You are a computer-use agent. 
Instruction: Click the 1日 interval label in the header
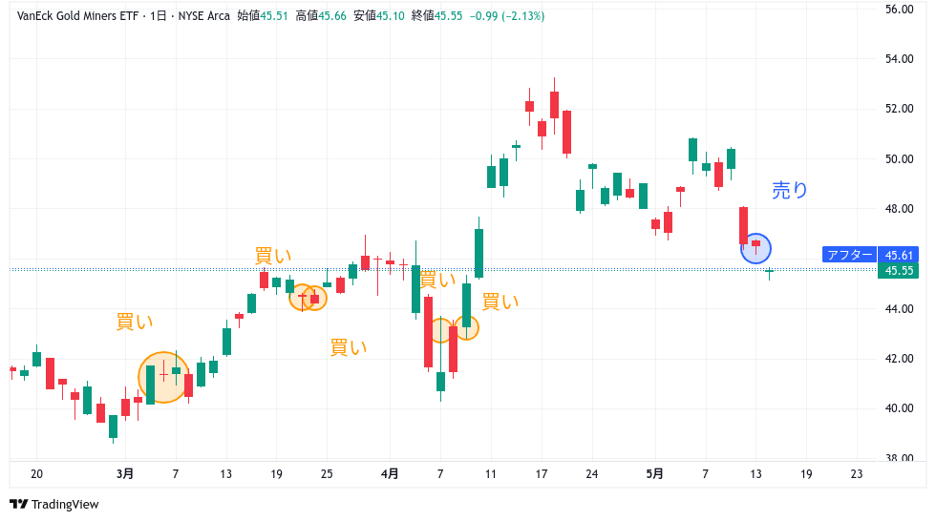pyautogui.click(x=159, y=16)
